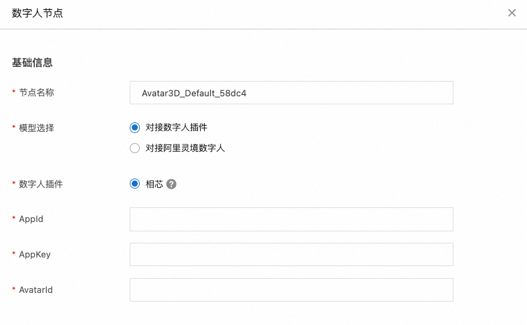Focus the AppId text field
527x325 pixels.
click(x=292, y=219)
